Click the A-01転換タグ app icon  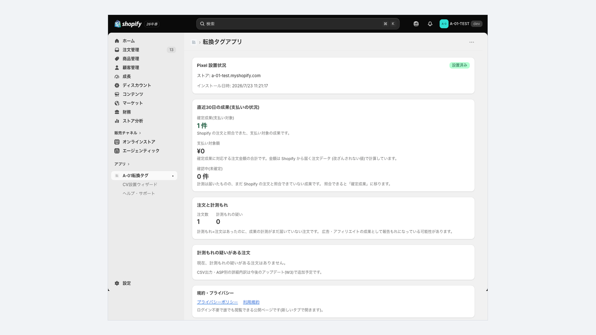(x=117, y=176)
